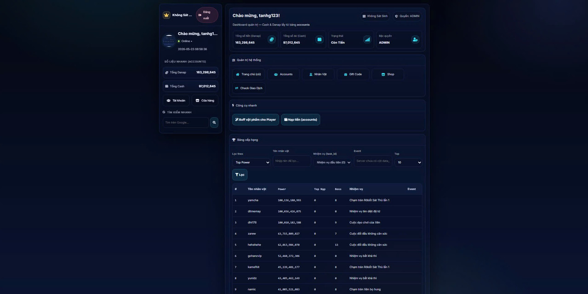588x294 pixels.
Task: Select player name zarew in ranking
Action: pos(252,234)
